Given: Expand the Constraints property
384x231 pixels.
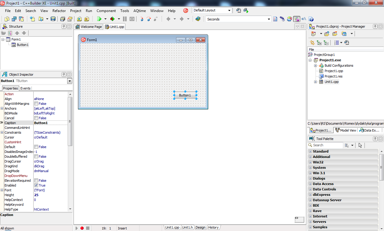Looking at the screenshot, I should (2, 132).
